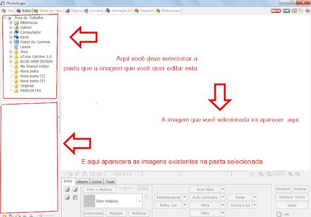This screenshot has height=217, width=311.
Task: Expand the Bibliotecas tree node
Action: click(x=11, y=23)
